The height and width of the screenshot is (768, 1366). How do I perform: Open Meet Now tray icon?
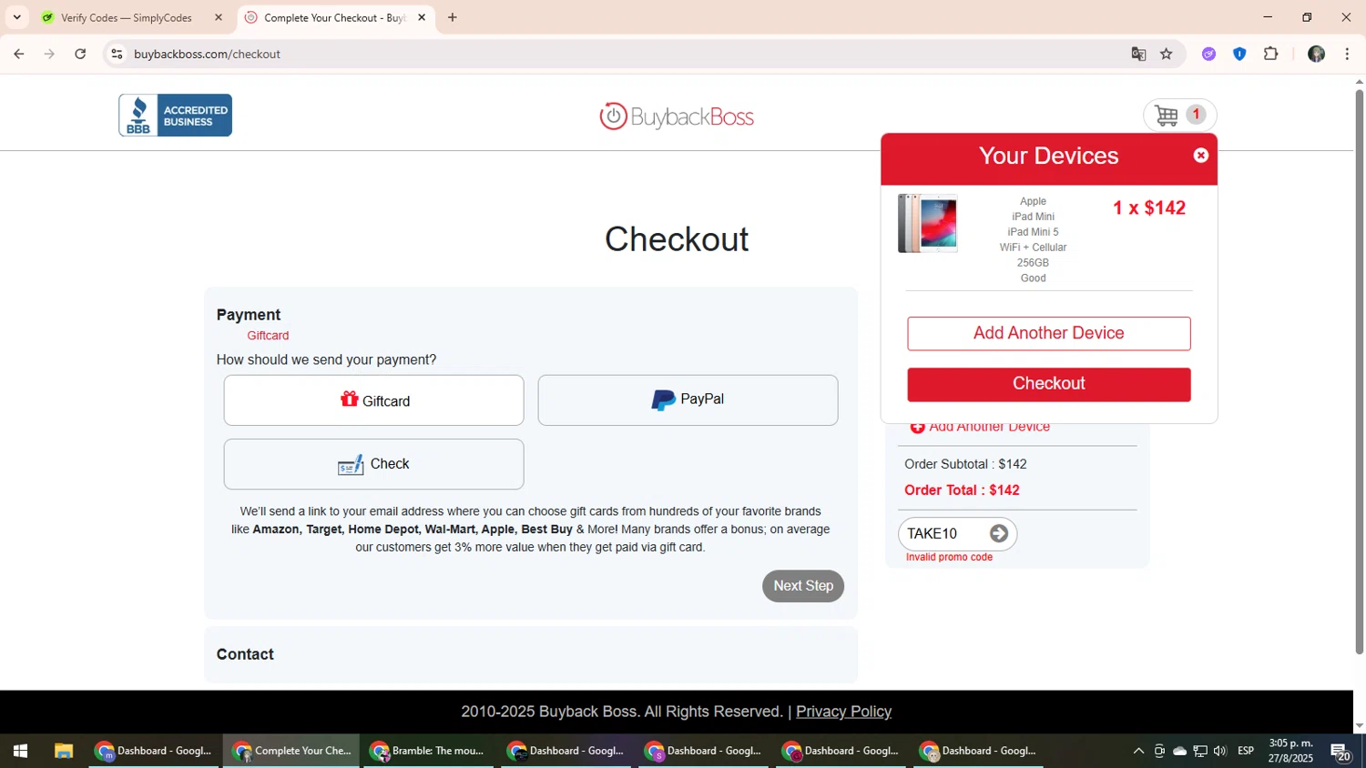(x=1159, y=751)
